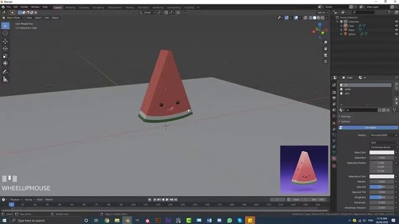Click the Use Nodes button

368,128
